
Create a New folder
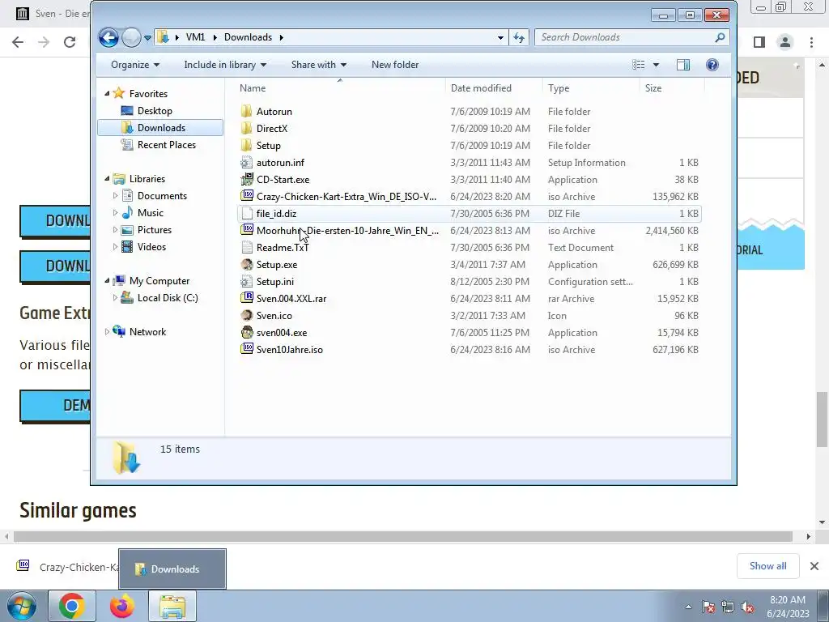(395, 65)
